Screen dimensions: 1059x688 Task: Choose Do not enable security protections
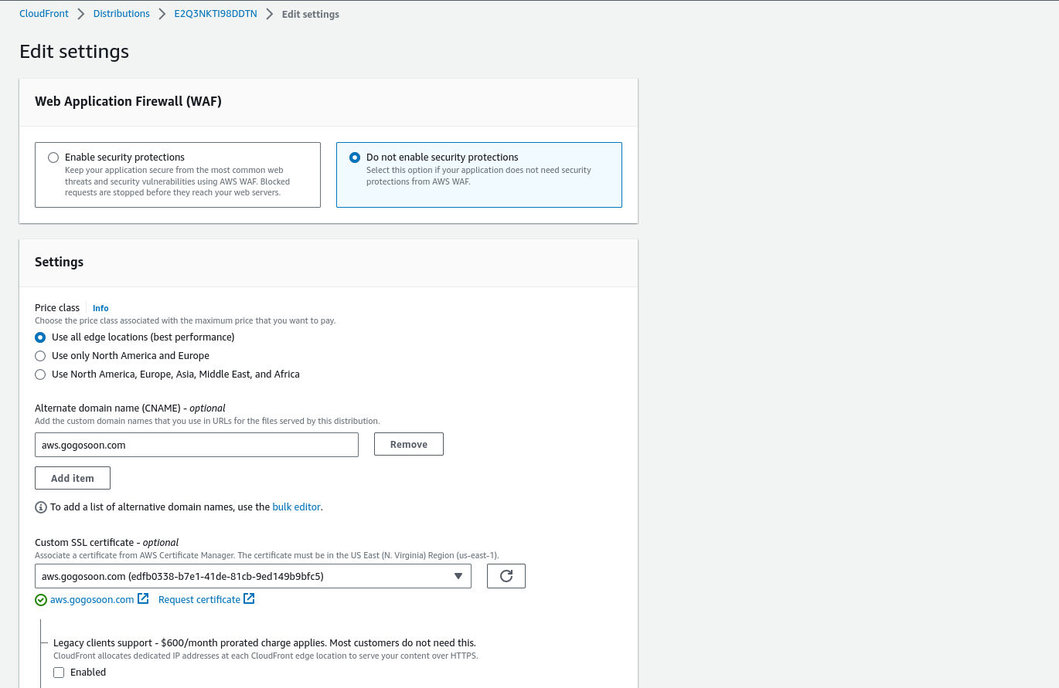tap(354, 157)
